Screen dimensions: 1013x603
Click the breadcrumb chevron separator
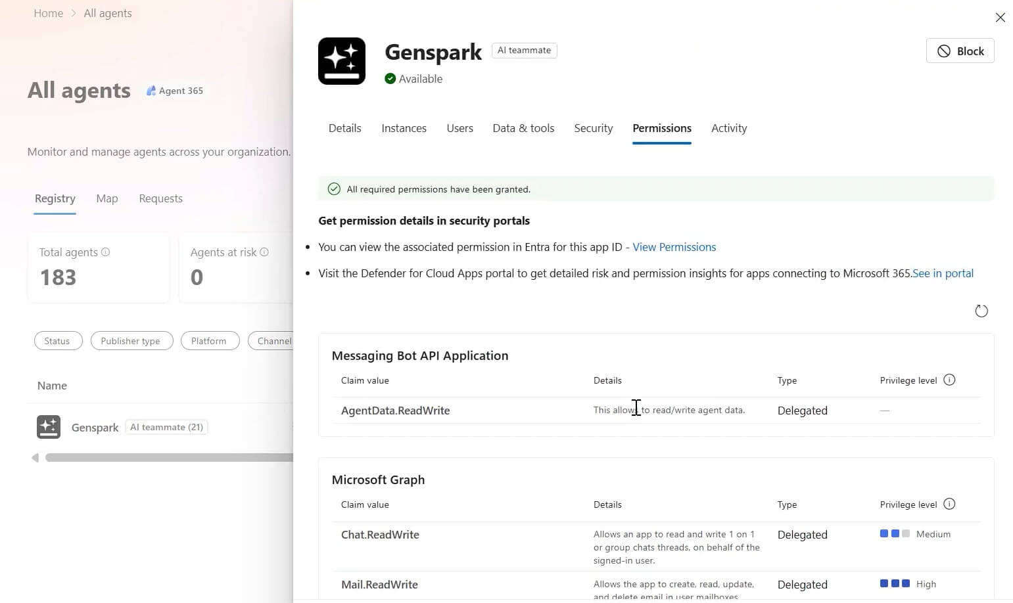[x=74, y=13]
